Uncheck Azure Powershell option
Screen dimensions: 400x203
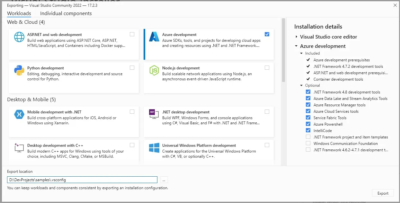pyautogui.click(x=308, y=124)
